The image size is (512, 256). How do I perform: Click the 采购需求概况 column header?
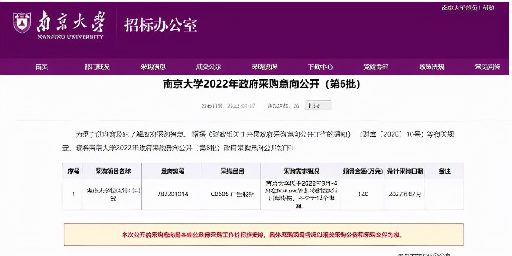[301, 171]
